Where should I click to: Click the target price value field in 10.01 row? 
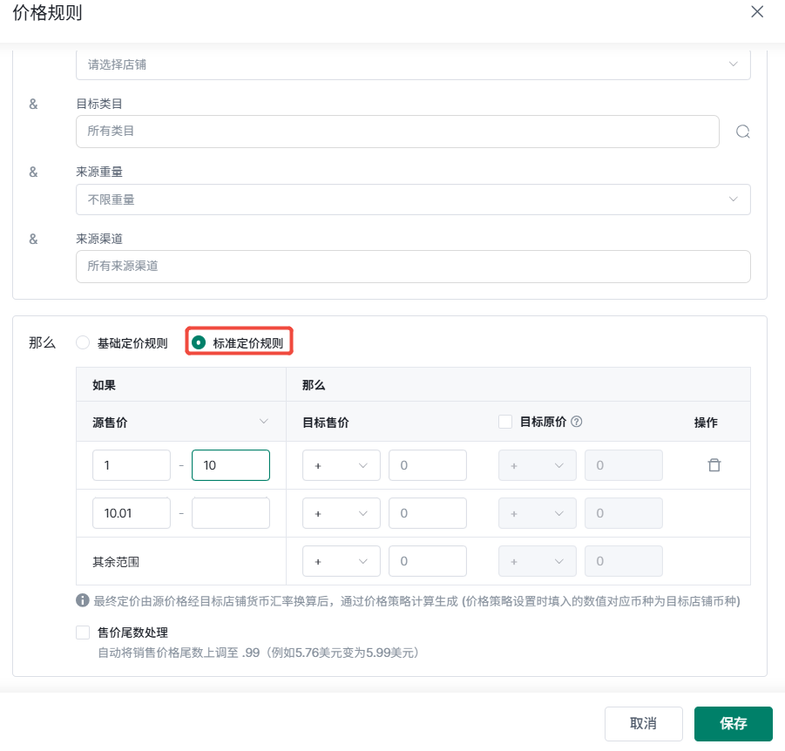pos(428,513)
